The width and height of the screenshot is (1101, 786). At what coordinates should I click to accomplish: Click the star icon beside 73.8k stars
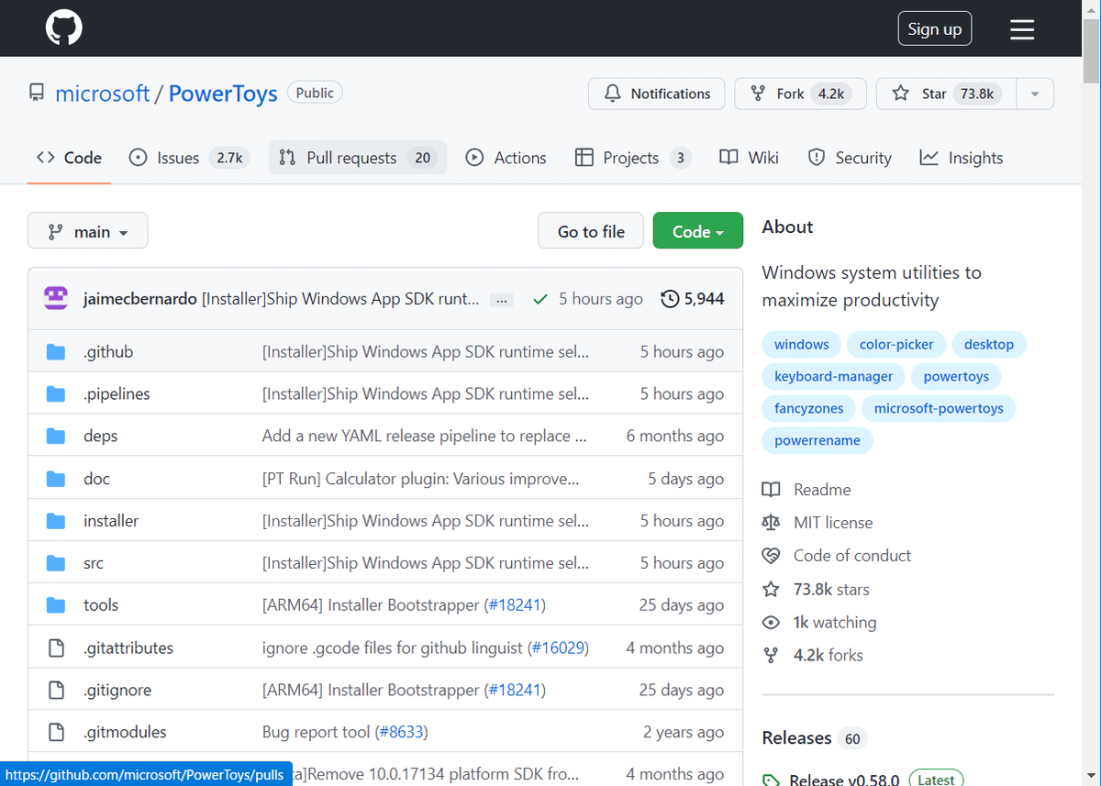[772, 589]
